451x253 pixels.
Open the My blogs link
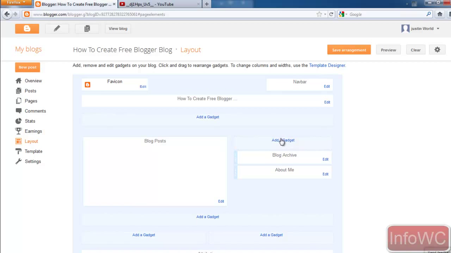tap(28, 49)
